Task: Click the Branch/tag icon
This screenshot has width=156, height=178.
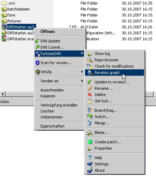Action: point(90,110)
